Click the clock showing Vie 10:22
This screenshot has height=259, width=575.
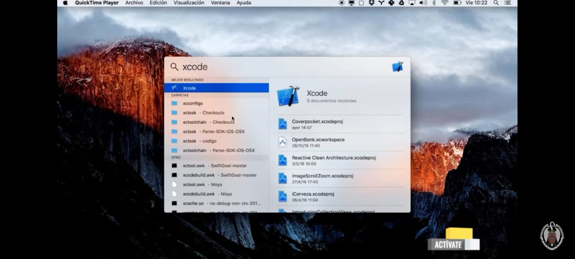click(477, 3)
